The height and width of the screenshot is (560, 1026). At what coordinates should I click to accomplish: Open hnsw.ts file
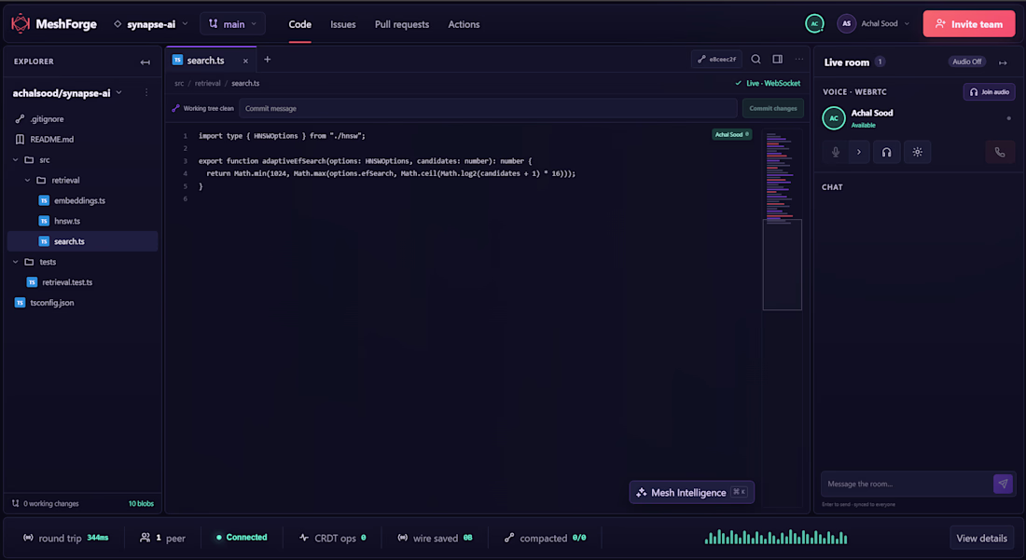[67, 221]
